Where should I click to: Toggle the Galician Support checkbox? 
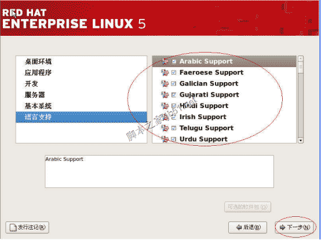pyautogui.click(x=174, y=83)
